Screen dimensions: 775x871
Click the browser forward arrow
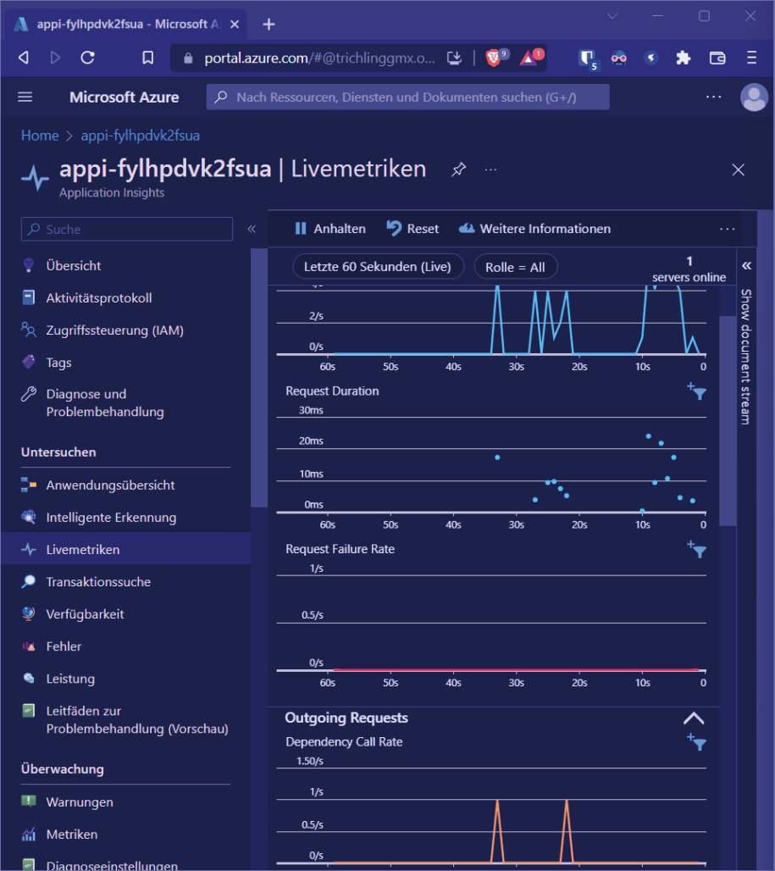(x=55, y=58)
